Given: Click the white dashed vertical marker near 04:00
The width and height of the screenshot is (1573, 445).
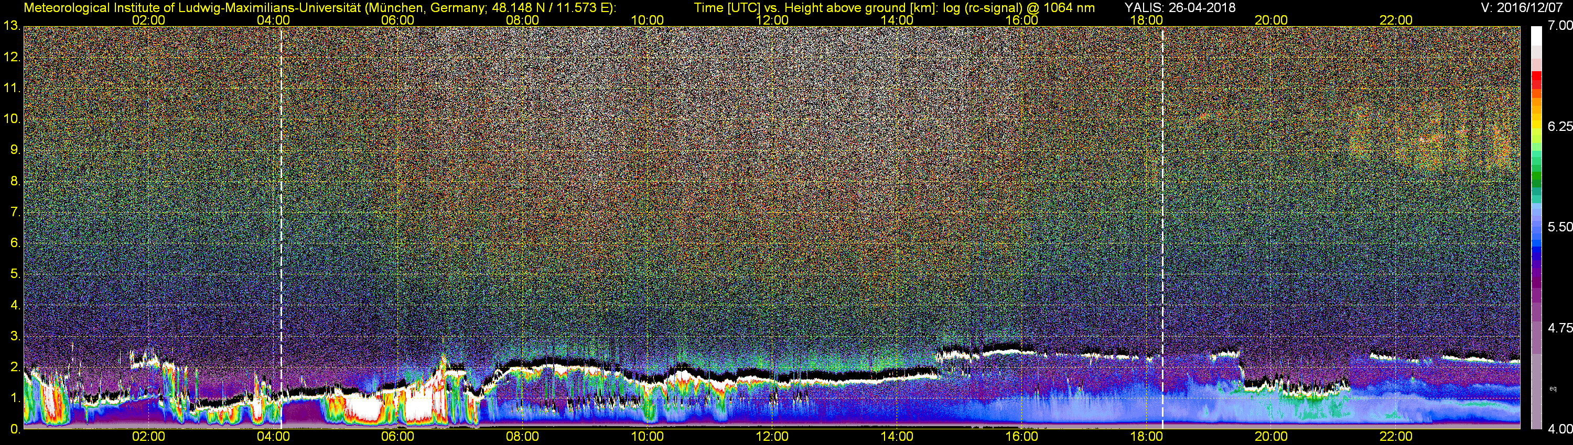Looking at the screenshot, I should coord(281,227).
